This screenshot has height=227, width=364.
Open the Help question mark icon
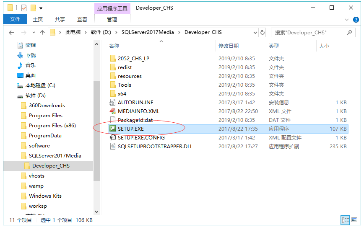356,20
